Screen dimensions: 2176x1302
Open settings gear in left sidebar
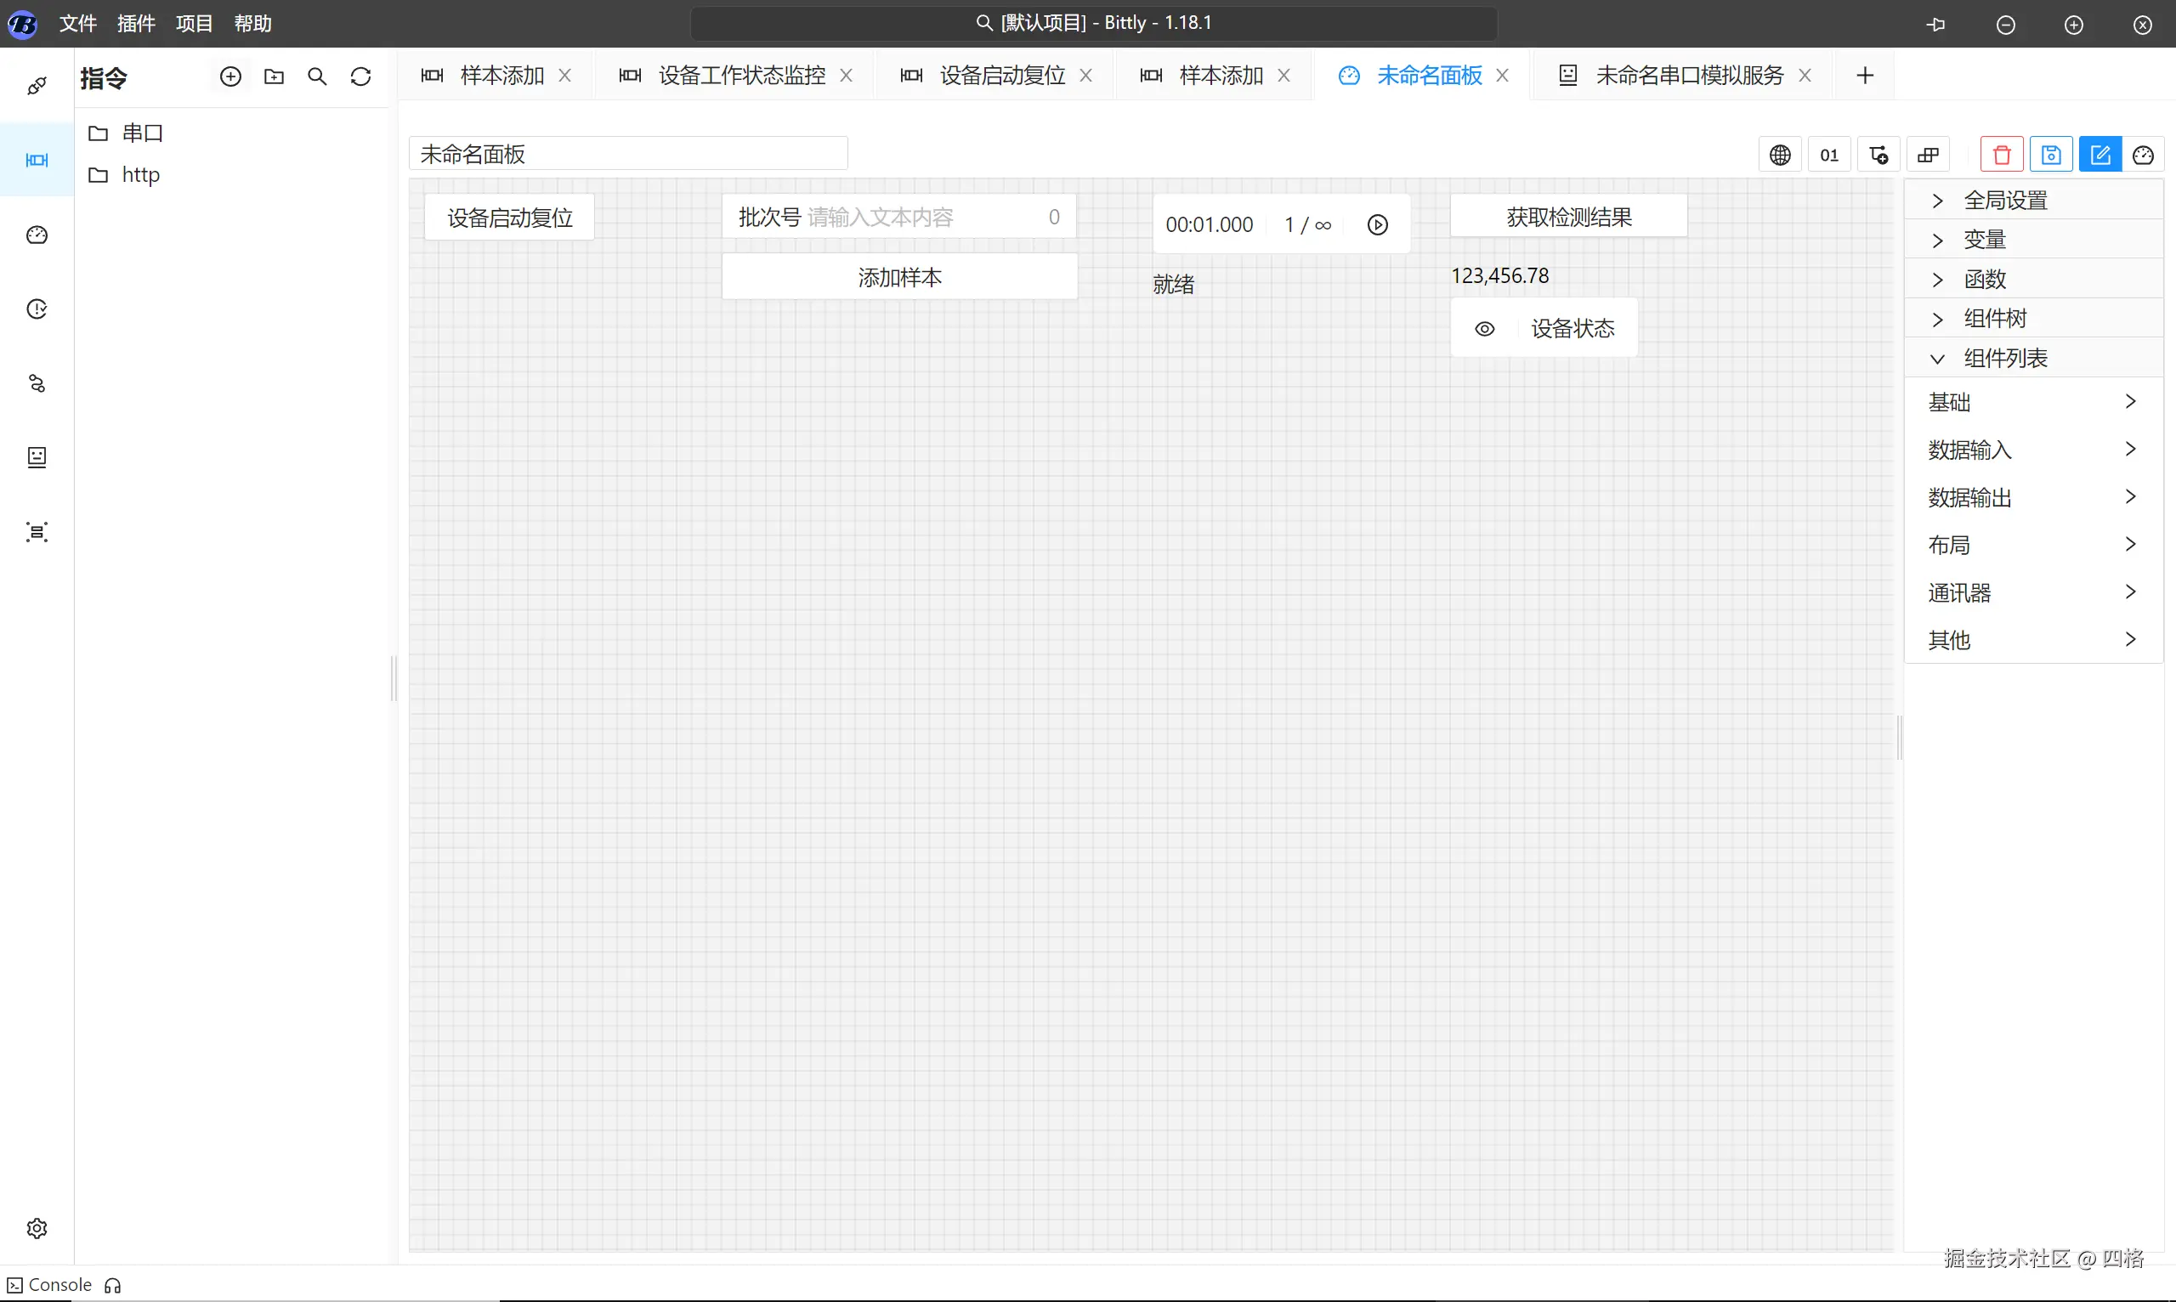click(x=37, y=1227)
